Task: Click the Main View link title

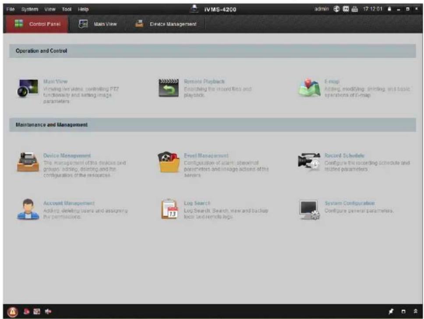Action: pyautogui.click(x=55, y=82)
